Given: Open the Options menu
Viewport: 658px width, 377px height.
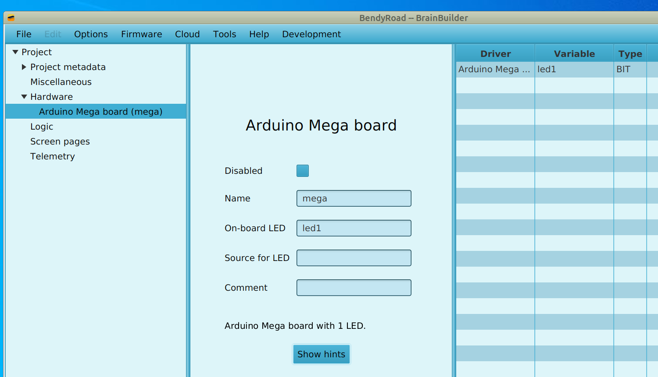Looking at the screenshot, I should point(91,34).
